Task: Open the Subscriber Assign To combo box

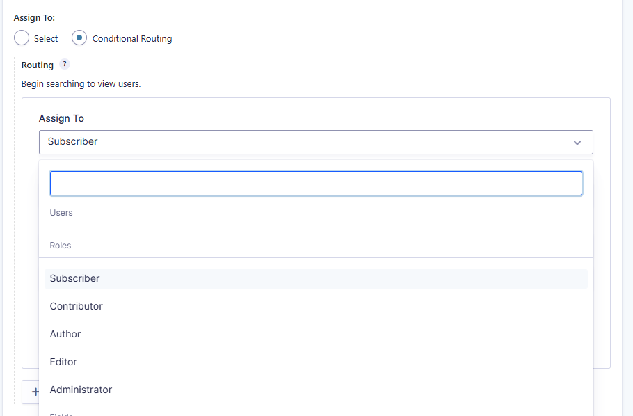Action: [306, 142]
